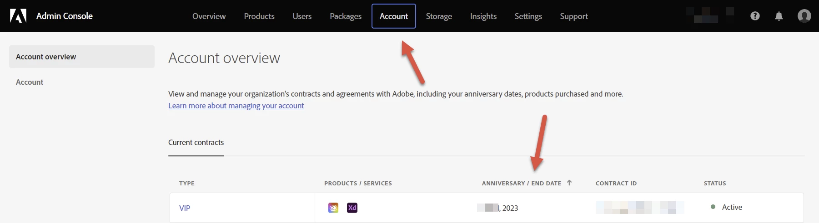The image size is (819, 223).
Task: Select Account in the left sidebar
Action: point(30,82)
